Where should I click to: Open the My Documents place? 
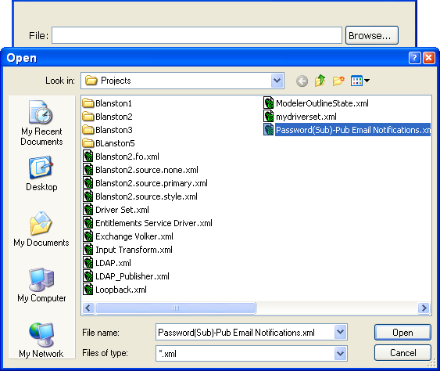pos(41,229)
